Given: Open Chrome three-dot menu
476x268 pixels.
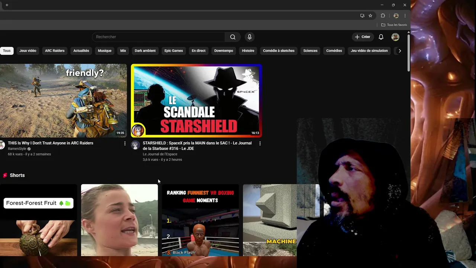Looking at the screenshot, I should [x=405, y=16].
